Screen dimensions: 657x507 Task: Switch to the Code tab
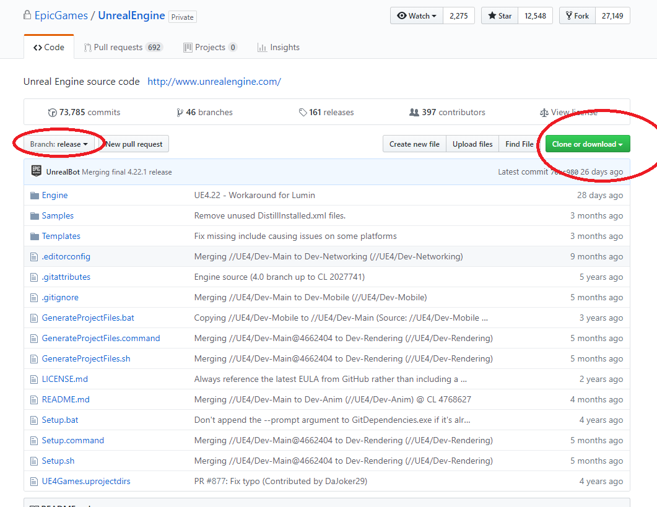(49, 47)
